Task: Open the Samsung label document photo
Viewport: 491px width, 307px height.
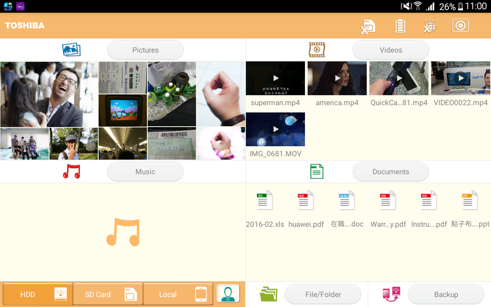Action: [x=123, y=78]
